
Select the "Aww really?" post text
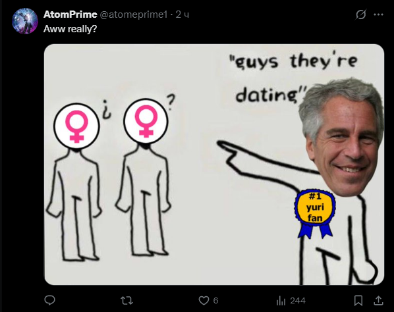[70, 29]
